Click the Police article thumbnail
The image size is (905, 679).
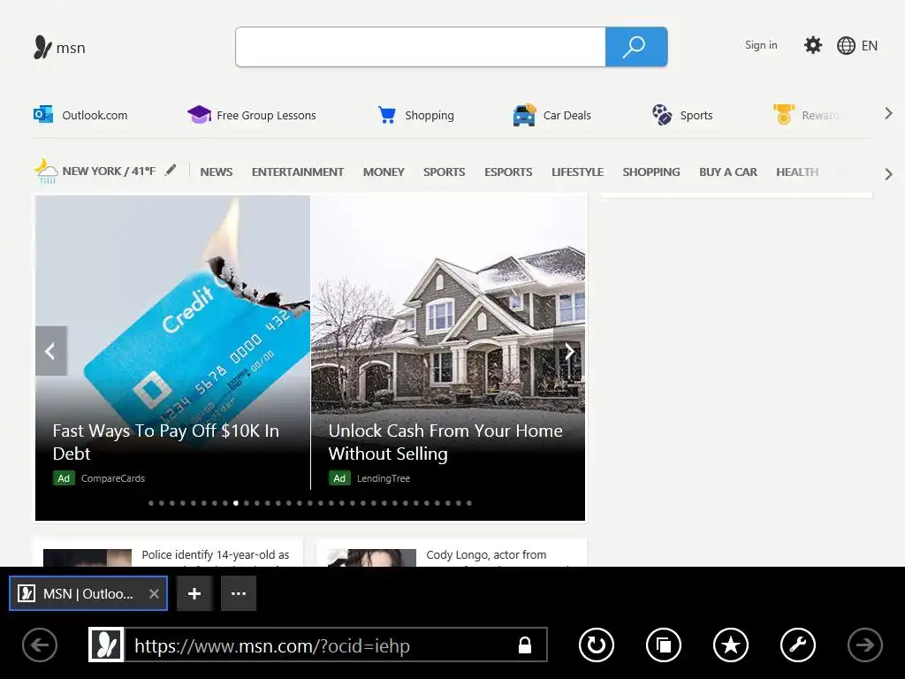pos(87,558)
